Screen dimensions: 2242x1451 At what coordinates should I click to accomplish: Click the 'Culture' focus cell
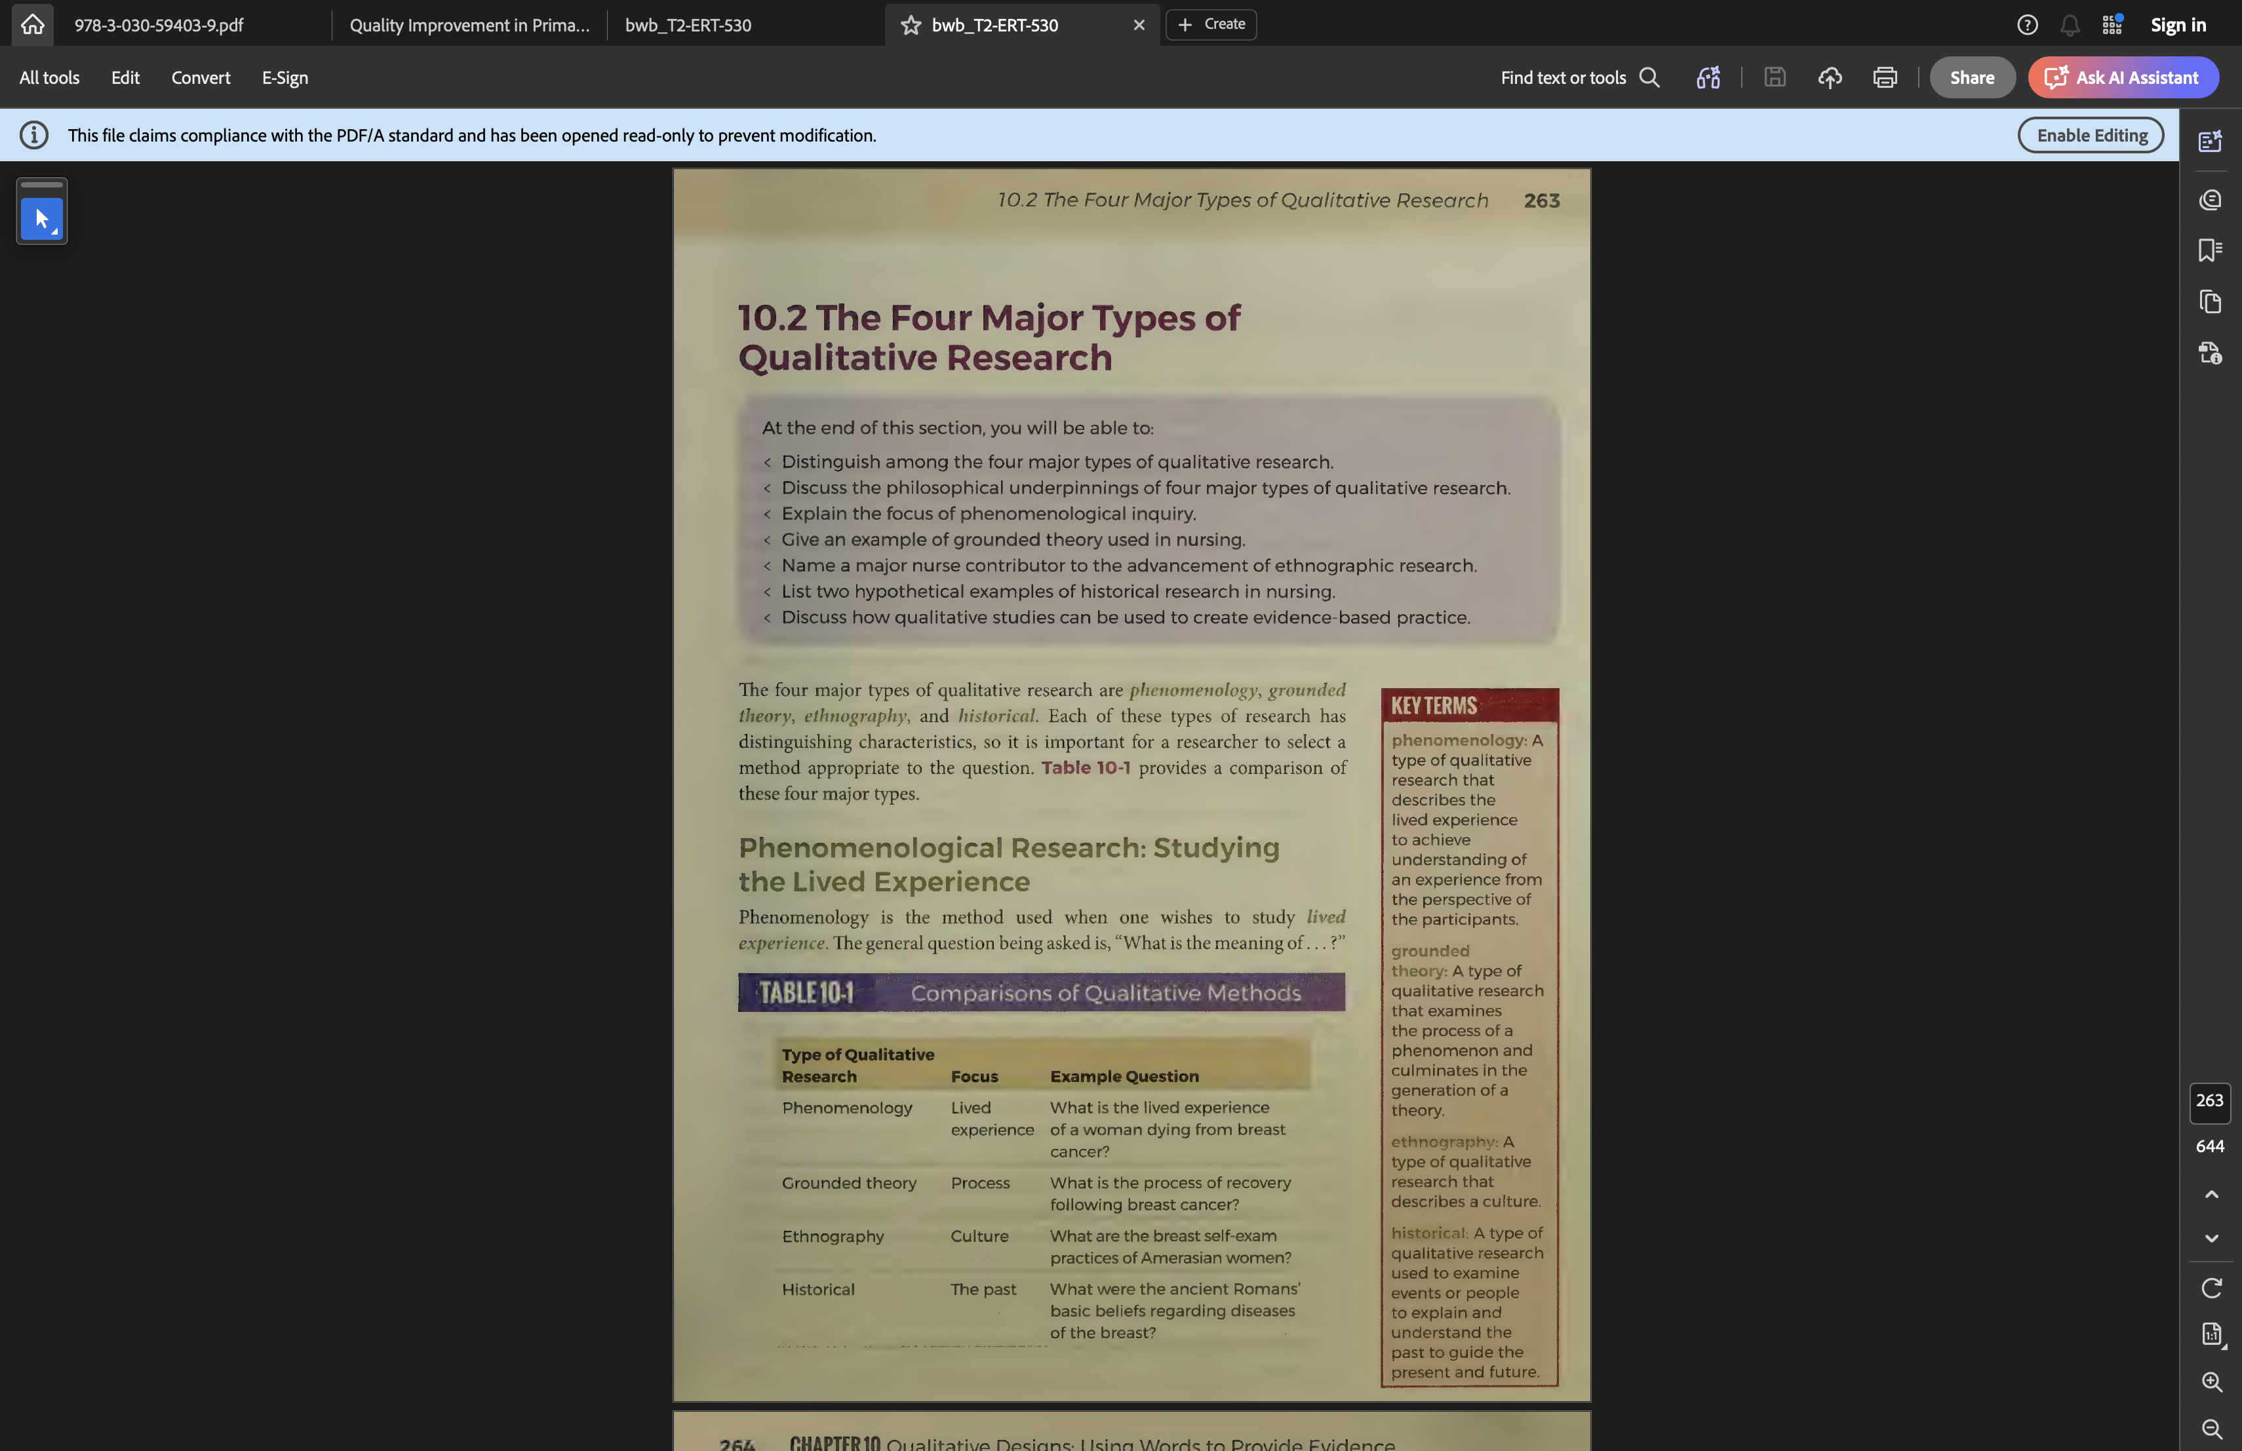point(979,1236)
